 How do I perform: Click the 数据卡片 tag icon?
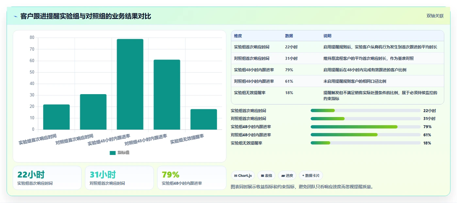303,176
